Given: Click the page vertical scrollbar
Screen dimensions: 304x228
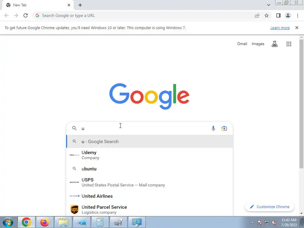Looking at the screenshot, I should coord(301,104).
